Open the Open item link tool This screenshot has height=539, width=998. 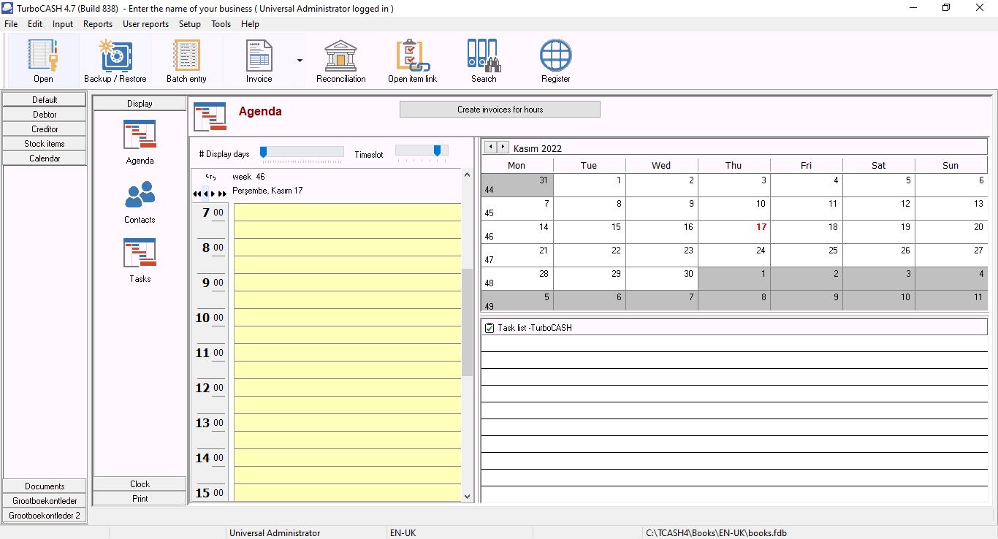tap(412, 61)
